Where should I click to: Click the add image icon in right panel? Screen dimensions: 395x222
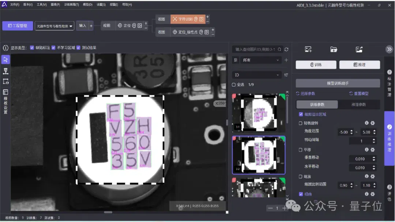(308, 49)
